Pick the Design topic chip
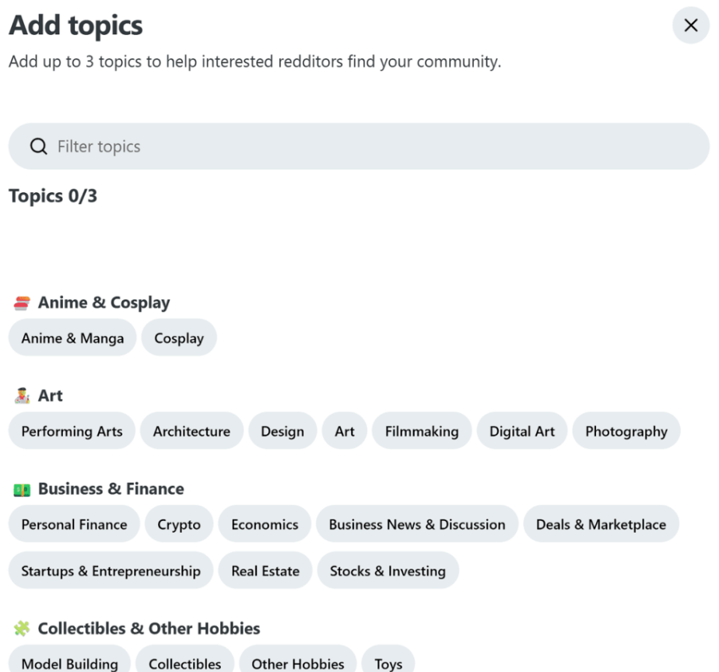719x672 pixels. coord(282,432)
